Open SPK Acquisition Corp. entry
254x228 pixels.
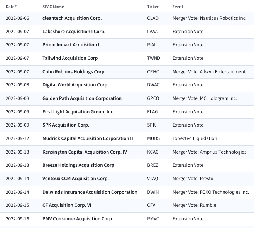pyautogui.click(x=66, y=125)
